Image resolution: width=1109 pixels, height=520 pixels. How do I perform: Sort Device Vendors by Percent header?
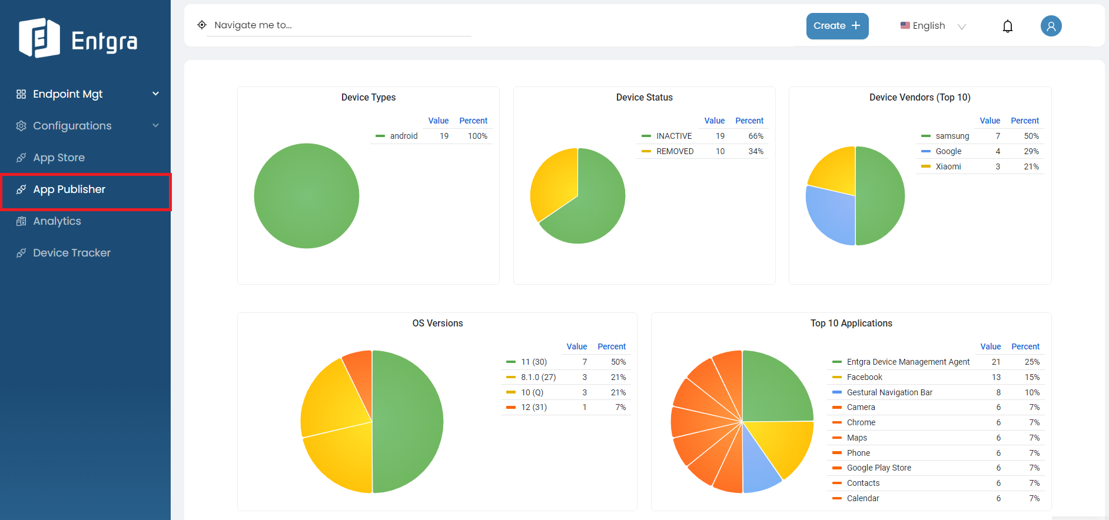[1025, 121]
